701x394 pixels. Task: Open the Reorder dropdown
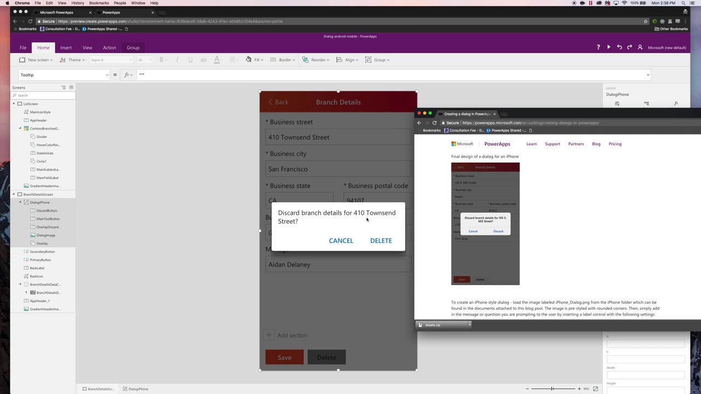[x=316, y=60]
